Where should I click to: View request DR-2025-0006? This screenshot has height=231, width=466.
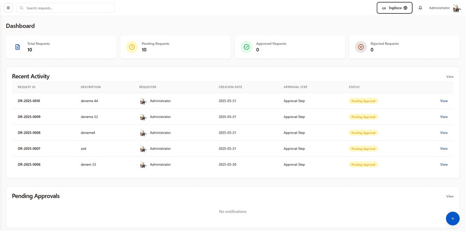tap(443, 164)
